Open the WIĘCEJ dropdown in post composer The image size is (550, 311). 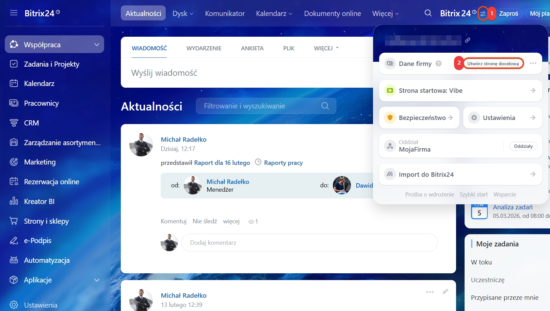(326, 48)
